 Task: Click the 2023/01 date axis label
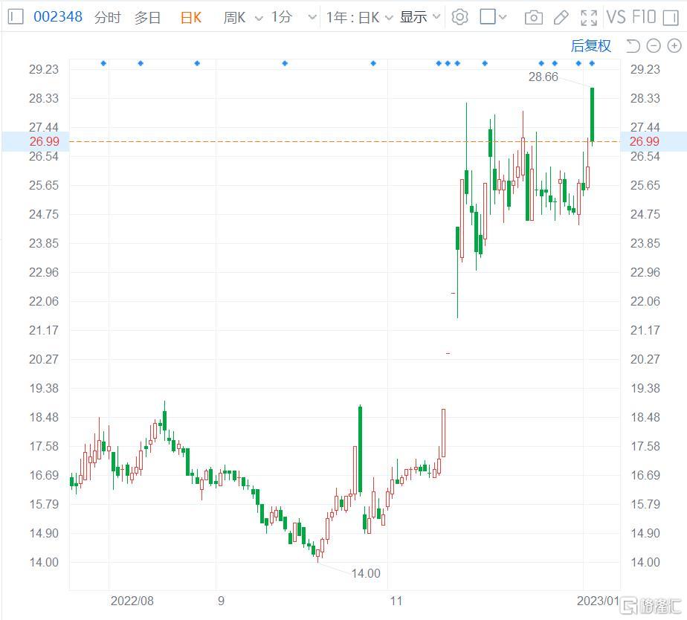click(598, 601)
